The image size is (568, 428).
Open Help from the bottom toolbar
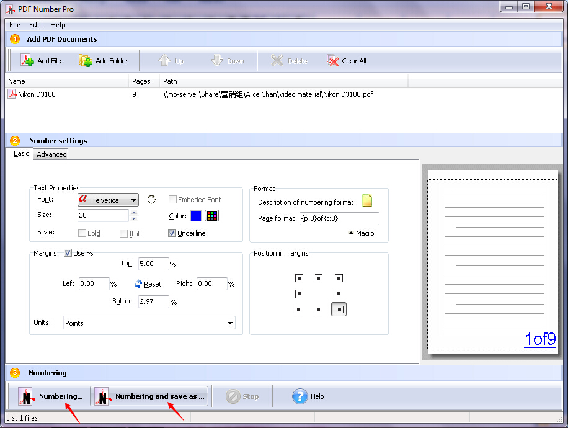tap(308, 396)
